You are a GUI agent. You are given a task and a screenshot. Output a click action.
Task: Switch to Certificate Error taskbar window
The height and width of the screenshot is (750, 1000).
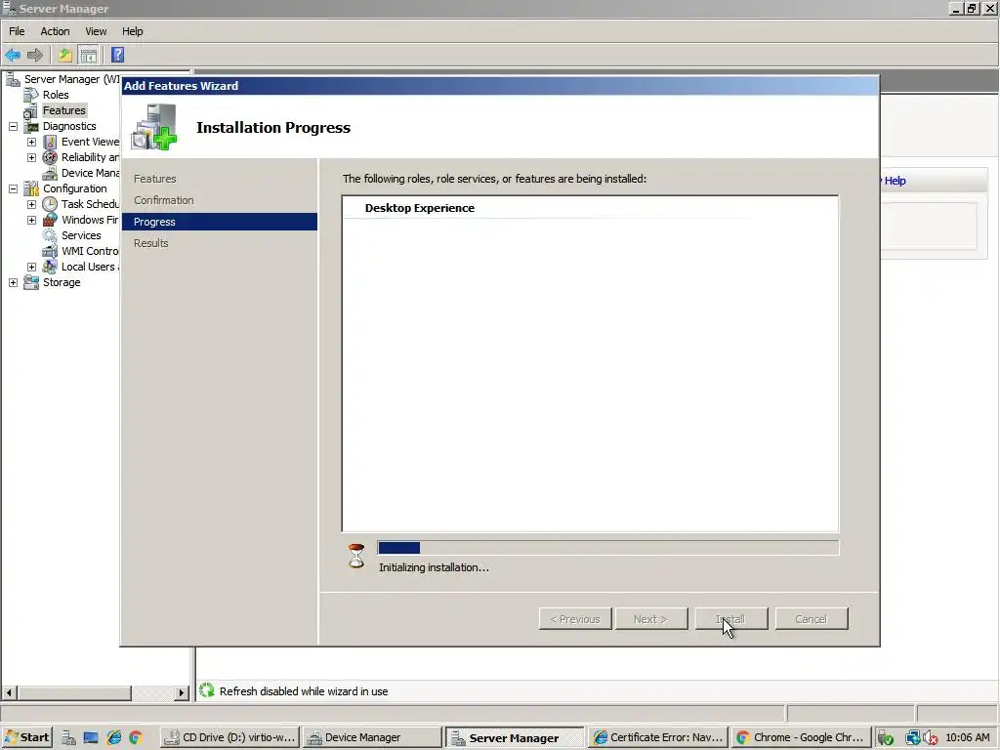tap(657, 737)
